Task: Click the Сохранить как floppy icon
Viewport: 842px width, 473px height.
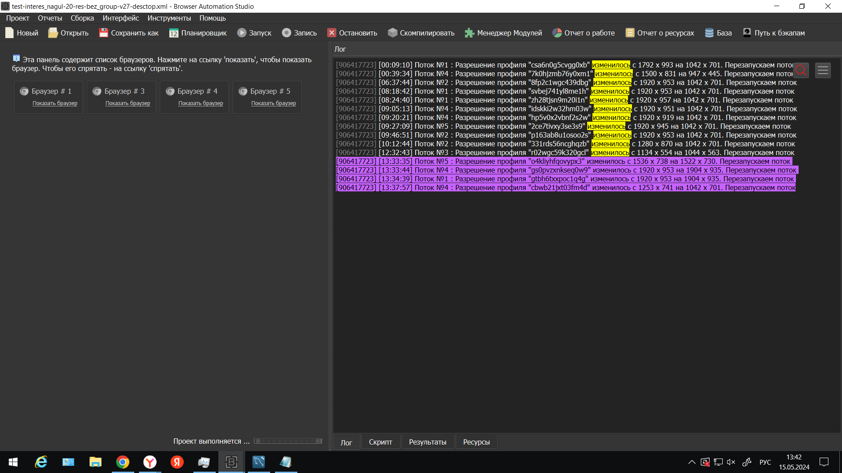Action: [103, 33]
